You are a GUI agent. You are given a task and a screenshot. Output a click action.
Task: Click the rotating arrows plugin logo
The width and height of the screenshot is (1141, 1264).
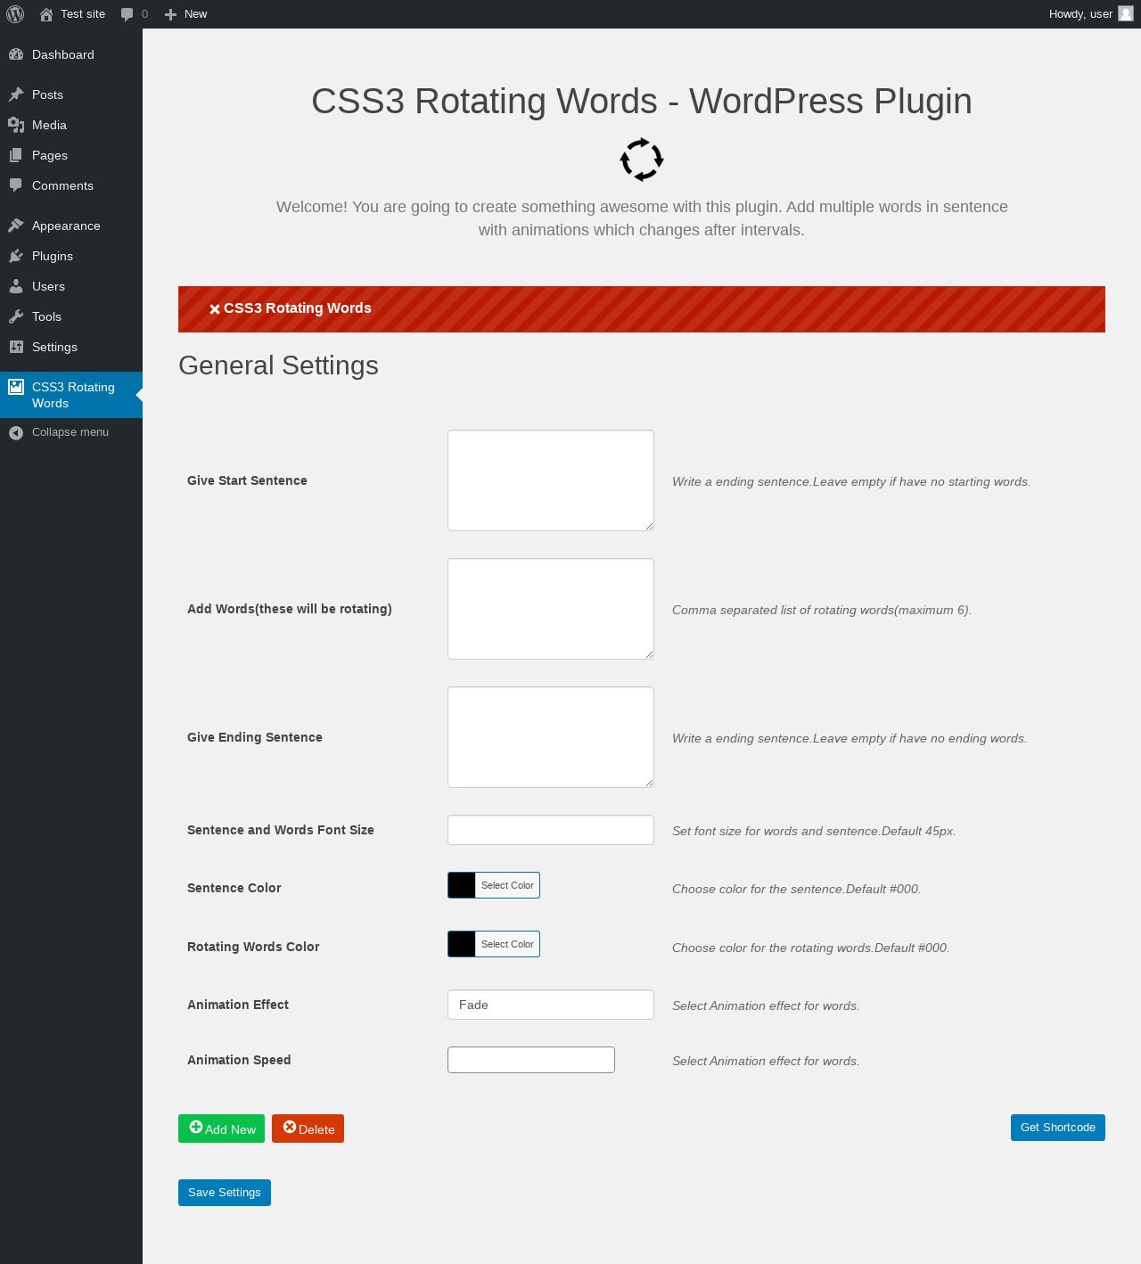click(642, 160)
